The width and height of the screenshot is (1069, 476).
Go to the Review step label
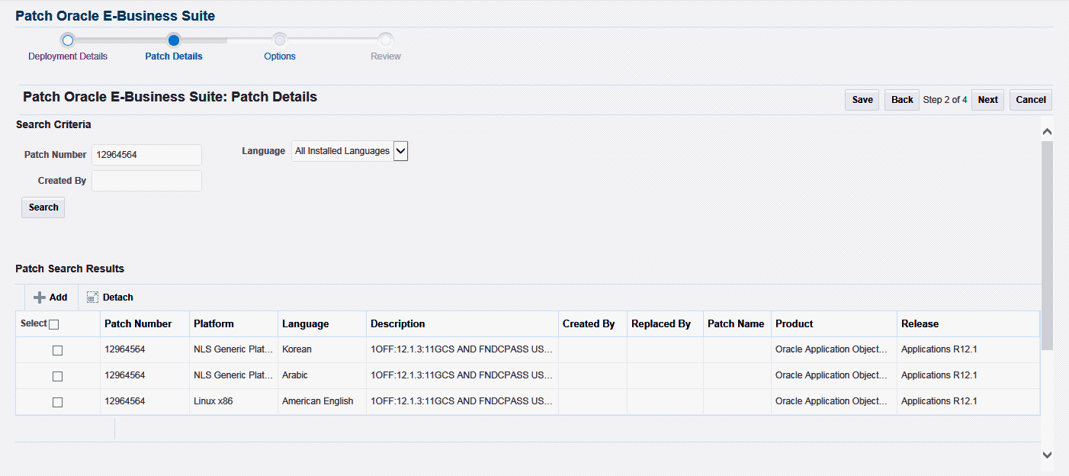click(386, 56)
